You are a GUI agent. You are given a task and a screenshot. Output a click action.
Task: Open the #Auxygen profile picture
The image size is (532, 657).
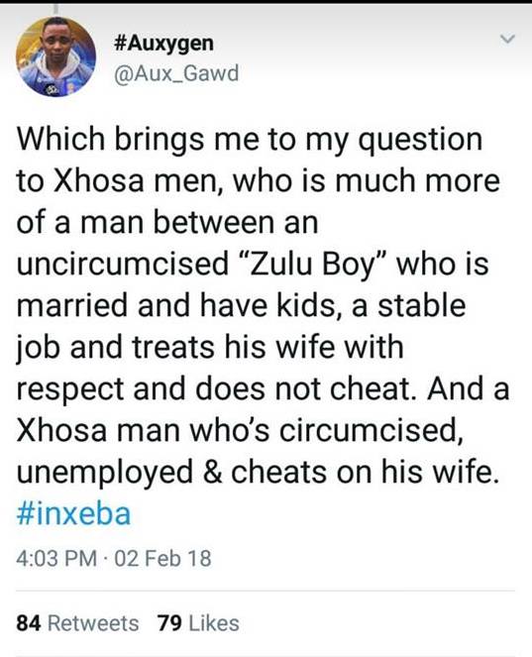point(55,56)
